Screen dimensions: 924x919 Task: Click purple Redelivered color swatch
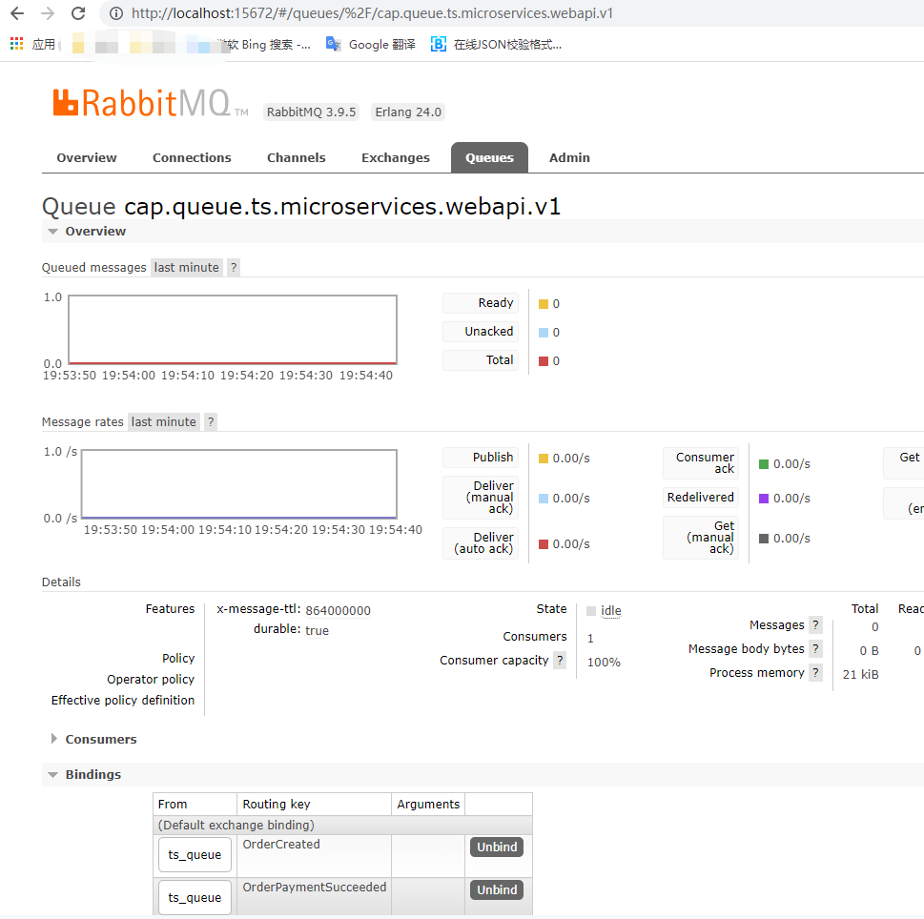764,499
